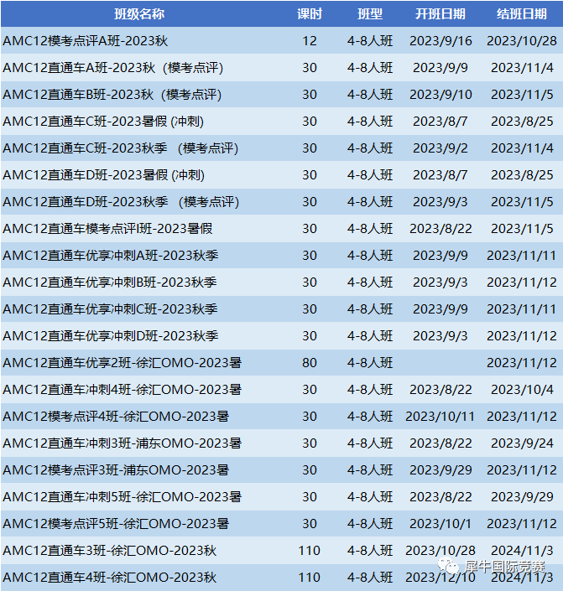Select the 课时 column header
The image size is (563, 591).
[x=310, y=14]
